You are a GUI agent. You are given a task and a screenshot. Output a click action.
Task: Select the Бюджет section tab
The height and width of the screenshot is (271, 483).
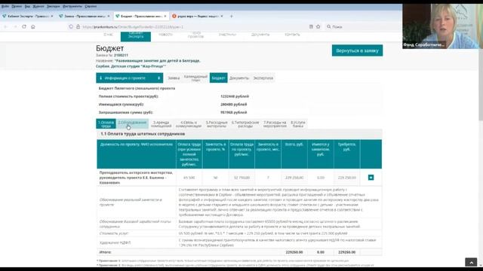[218, 78]
